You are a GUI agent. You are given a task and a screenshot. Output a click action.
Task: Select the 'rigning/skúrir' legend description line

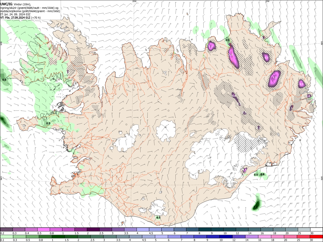30,8
